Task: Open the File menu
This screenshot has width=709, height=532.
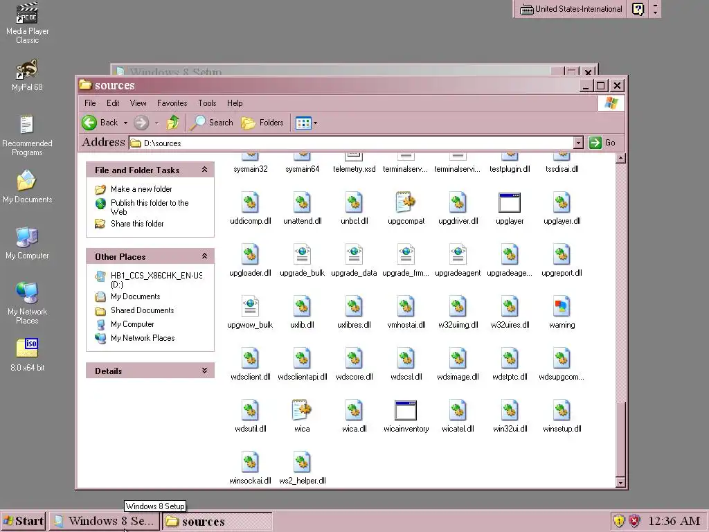Action: [90, 103]
